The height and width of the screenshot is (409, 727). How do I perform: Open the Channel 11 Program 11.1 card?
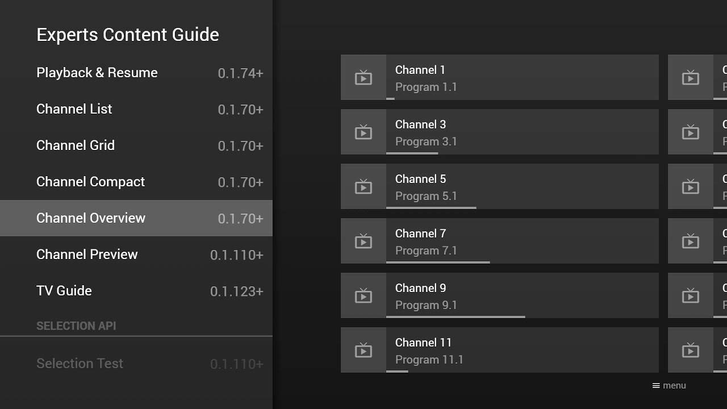tap(500, 350)
